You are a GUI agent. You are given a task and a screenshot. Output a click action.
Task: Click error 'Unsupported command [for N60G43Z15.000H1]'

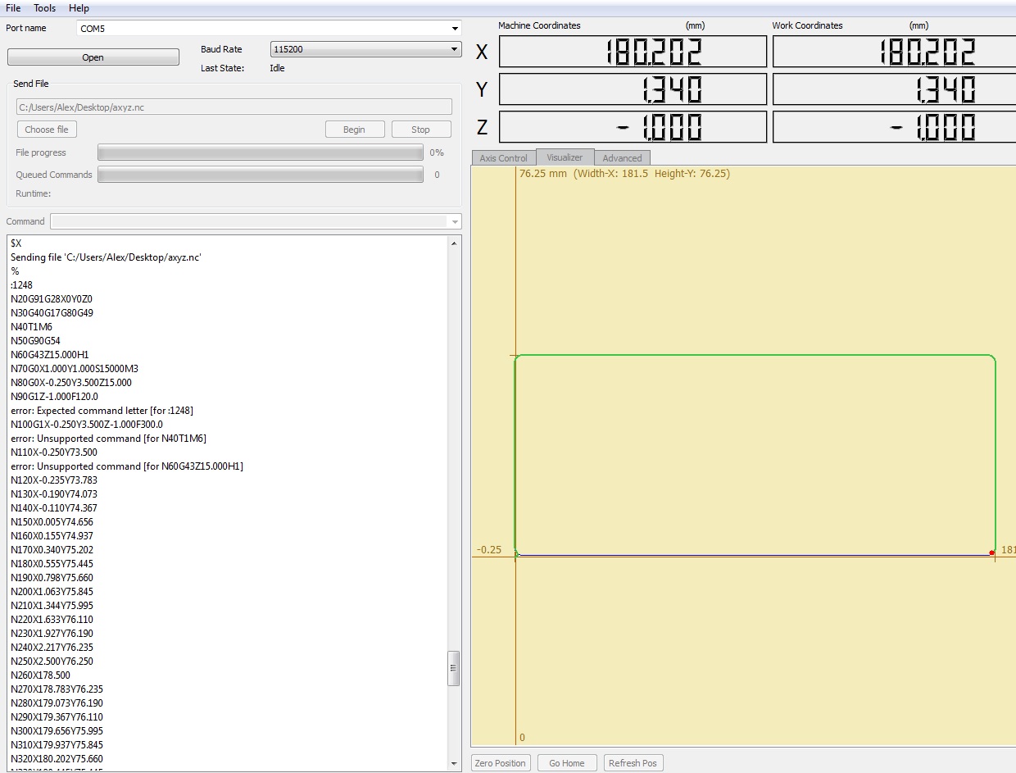pyautogui.click(x=127, y=466)
